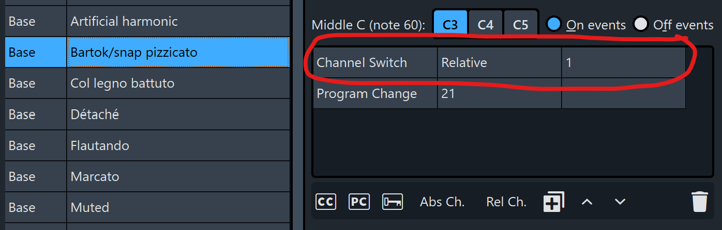
Task: Select the On events radio button
Action: click(x=554, y=24)
